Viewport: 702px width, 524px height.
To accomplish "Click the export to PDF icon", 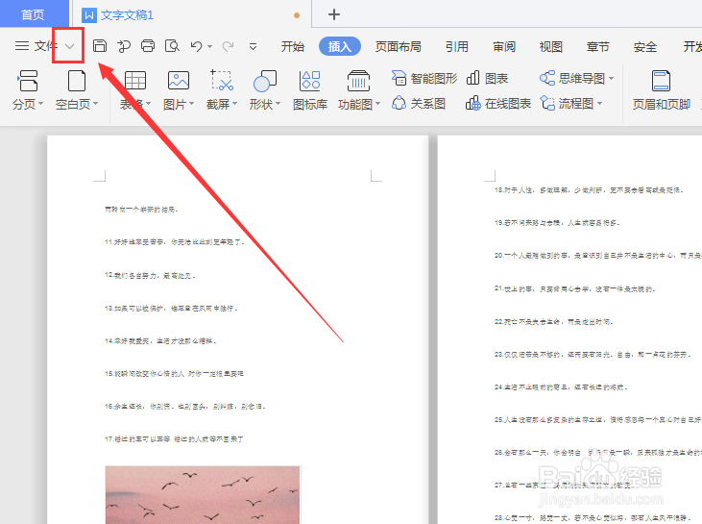I will [124, 46].
